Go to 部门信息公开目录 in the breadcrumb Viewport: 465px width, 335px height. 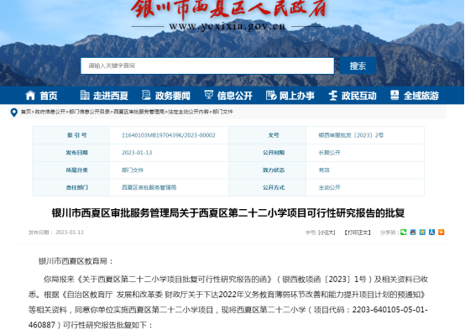(89, 112)
